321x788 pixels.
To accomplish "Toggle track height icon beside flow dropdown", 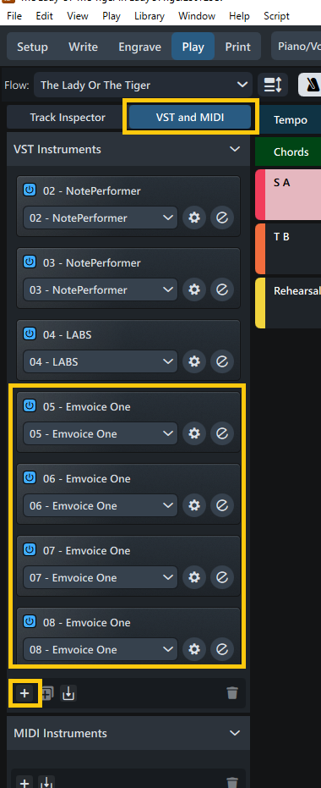I will click(x=273, y=85).
